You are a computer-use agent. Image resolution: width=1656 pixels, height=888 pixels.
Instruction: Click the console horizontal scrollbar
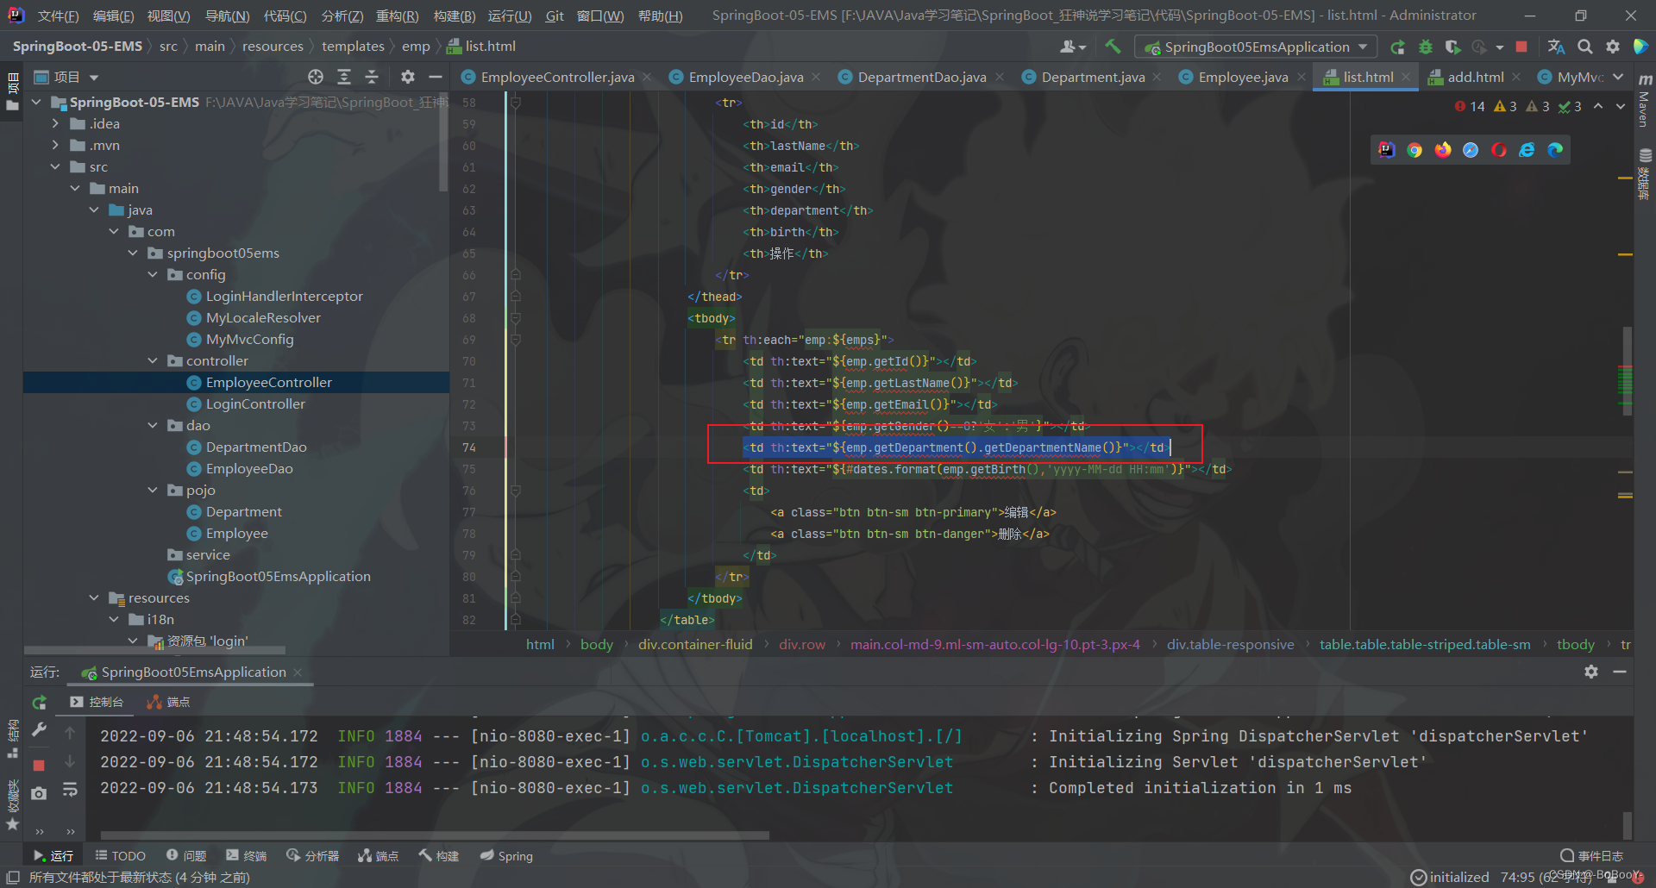[435, 835]
